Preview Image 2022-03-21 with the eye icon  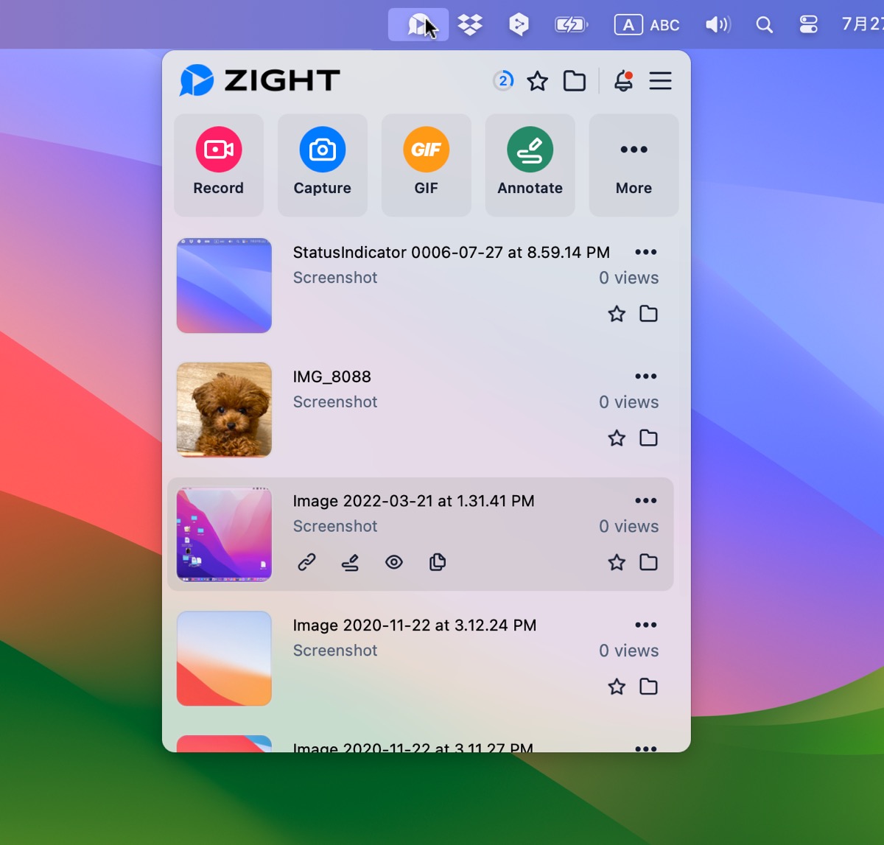pyautogui.click(x=394, y=562)
